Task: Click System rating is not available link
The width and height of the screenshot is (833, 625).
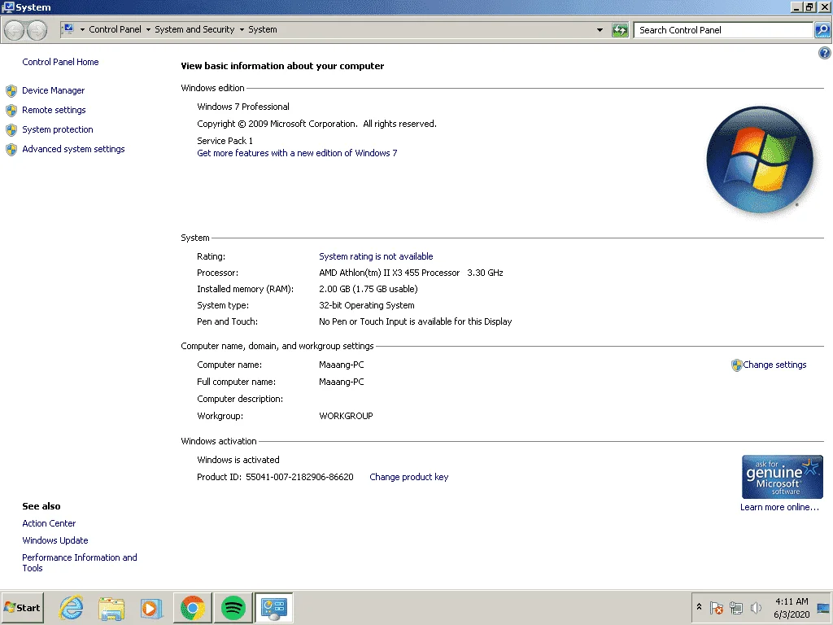Action: pyautogui.click(x=376, y=256)
